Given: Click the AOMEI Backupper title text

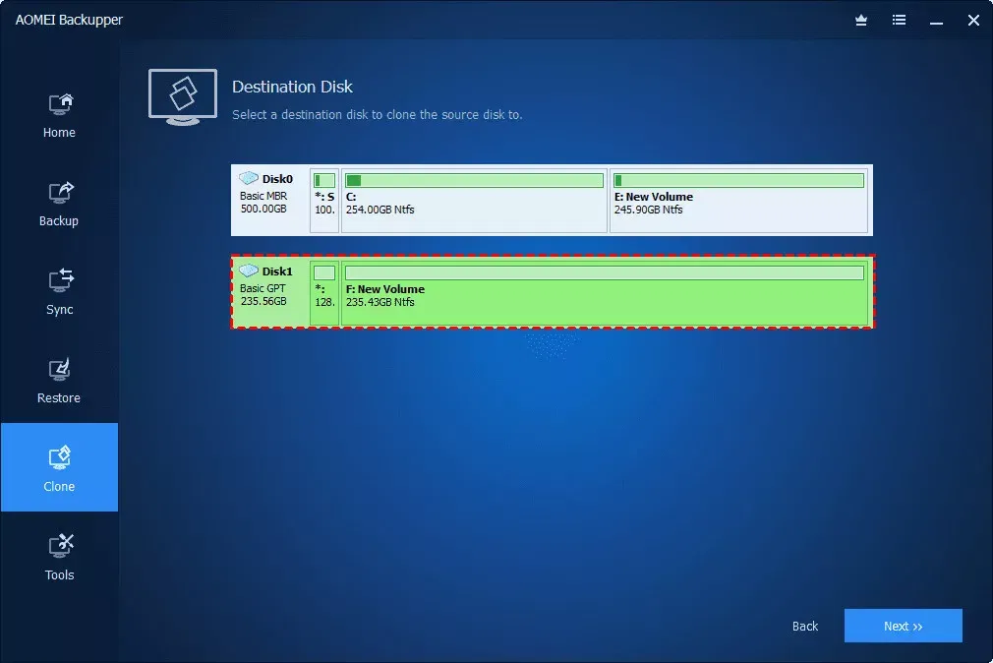Looking at the screenshot, I should [x=69, y=20].
